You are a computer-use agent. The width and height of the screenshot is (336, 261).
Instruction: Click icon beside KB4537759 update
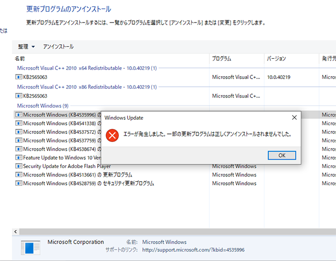coord(19,140)
